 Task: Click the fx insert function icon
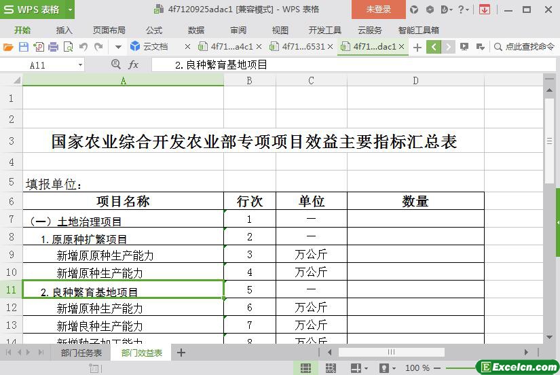(x=134, y=65)
